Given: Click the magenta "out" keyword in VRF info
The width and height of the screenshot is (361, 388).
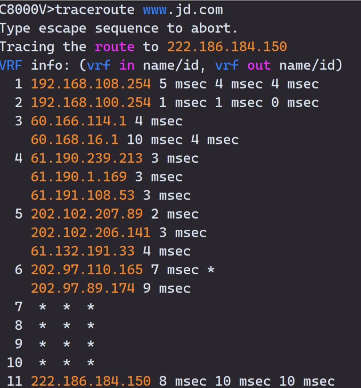Looking at the screenshot, I should (x=259, y=65).
